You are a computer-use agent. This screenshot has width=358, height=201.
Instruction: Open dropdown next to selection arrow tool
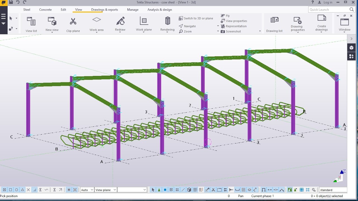[17, 18]
